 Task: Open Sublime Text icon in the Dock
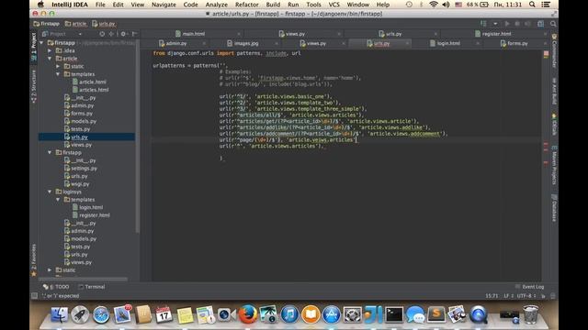coord(436,313)
